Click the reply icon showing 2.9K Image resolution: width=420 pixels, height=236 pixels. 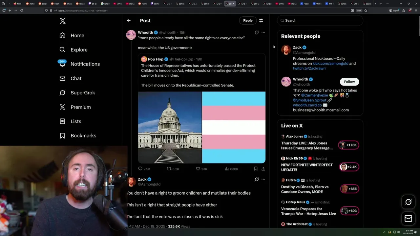(x=140, y=169)
